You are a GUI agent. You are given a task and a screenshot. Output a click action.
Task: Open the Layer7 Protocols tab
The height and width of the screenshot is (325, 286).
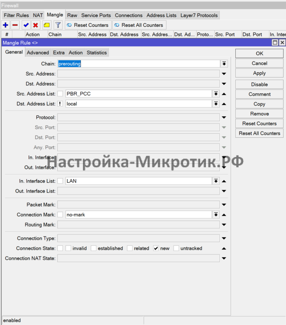(199, 15)
